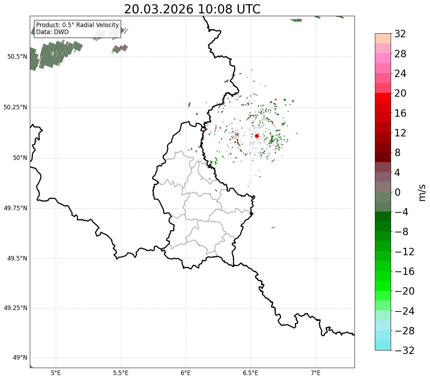Click the Data: DWD label text
This screenshot has height=380, width=430.
pyautogui.click(x=52, y=32)
